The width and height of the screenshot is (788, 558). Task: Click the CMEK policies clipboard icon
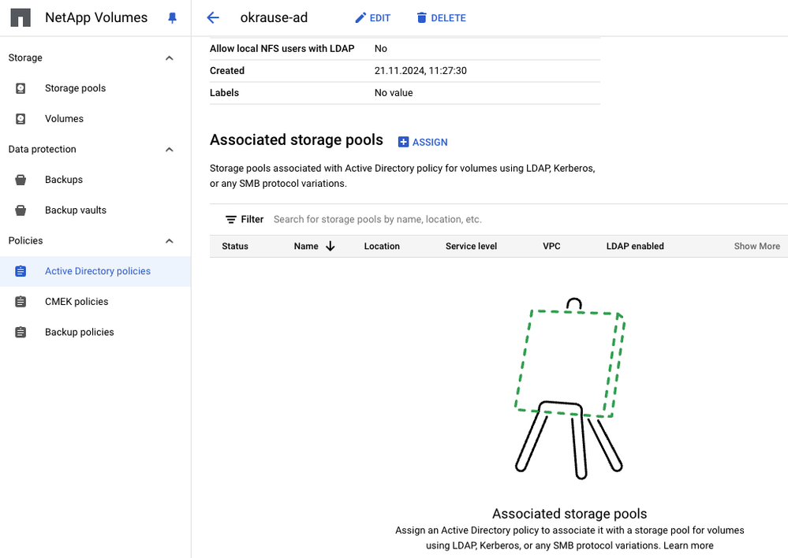coord(21,302)
